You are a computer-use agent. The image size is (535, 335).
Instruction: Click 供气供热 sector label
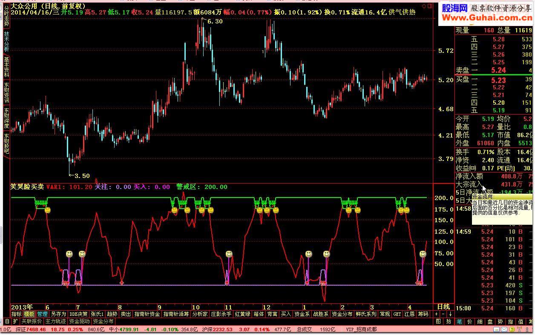tap(402, 12)
